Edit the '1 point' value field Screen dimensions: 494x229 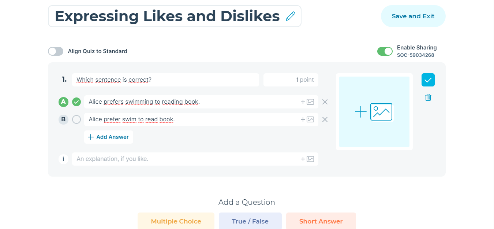pyautogui.click(x=291, y=80)
